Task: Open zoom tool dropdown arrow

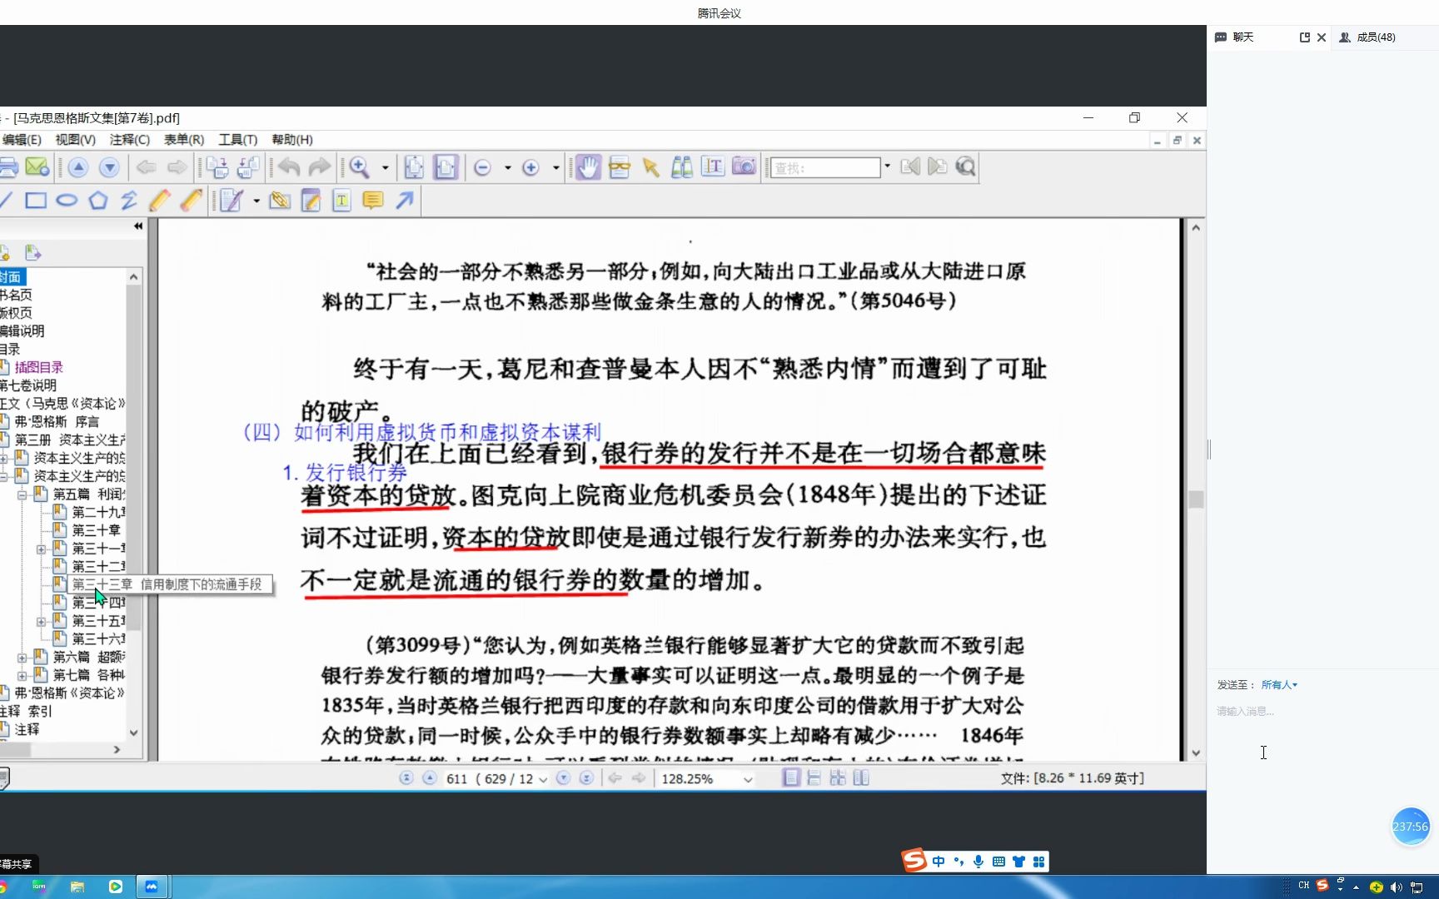Action: pos(385,167)
